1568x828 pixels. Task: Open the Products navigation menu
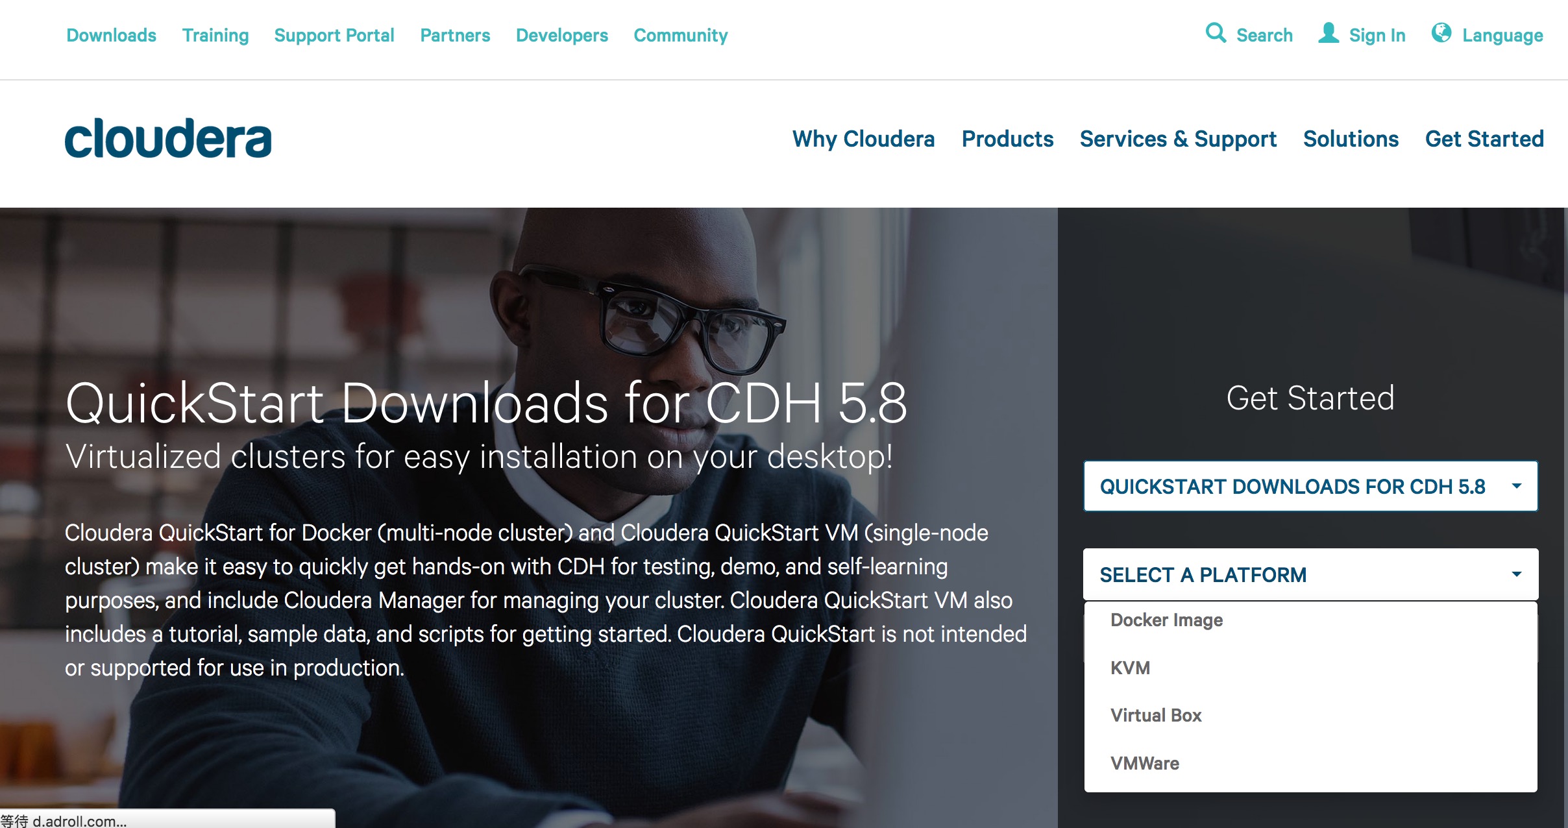pos(1007,139)
